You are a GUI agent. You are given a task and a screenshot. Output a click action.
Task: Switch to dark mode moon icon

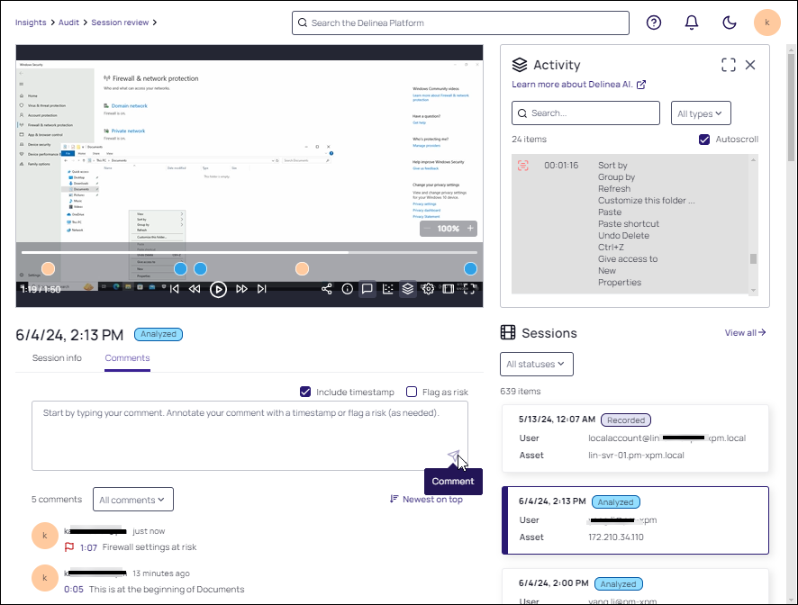click(x=730, y=23)
